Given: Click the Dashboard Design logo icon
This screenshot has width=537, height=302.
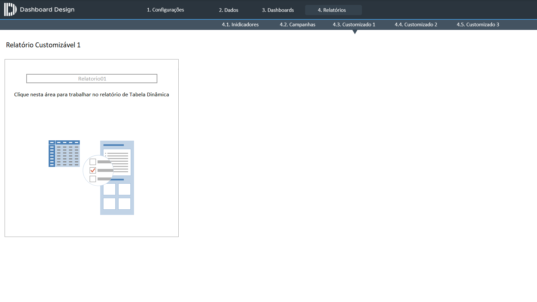Looking at the screenshot, I should pyautogui.click(x=10, y=10).
